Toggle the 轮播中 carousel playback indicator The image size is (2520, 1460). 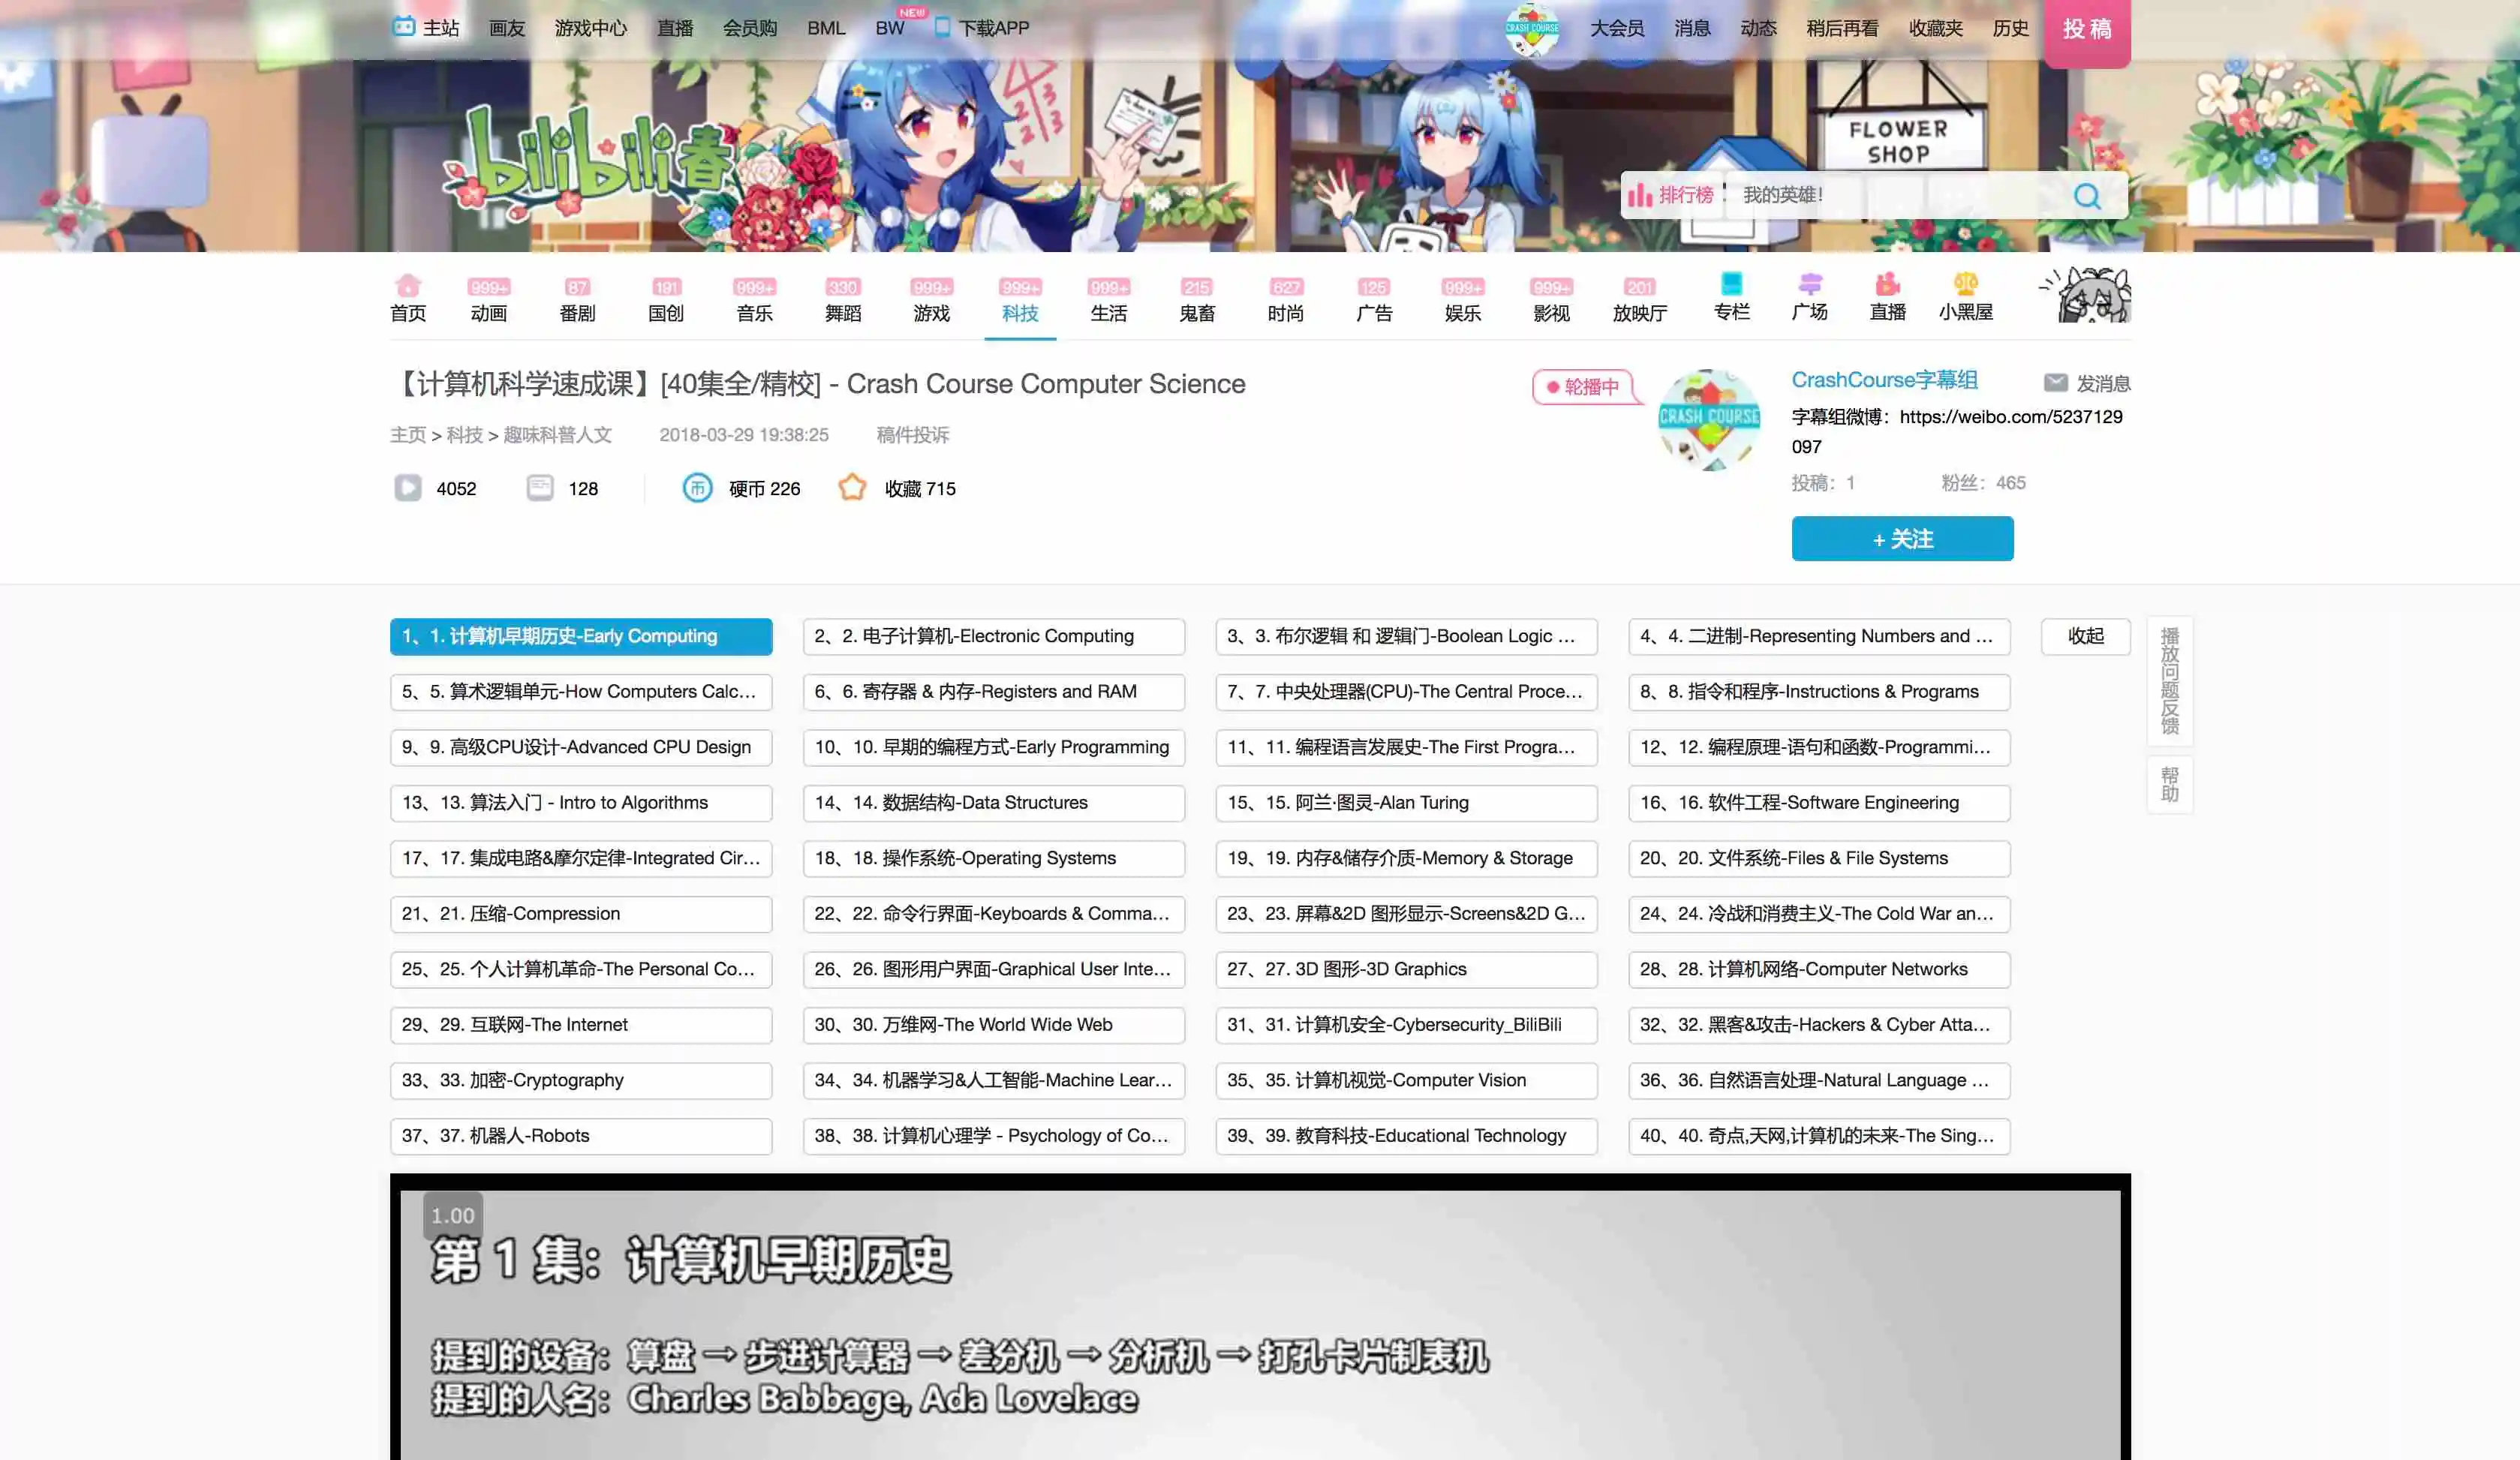click(1585, 387)
